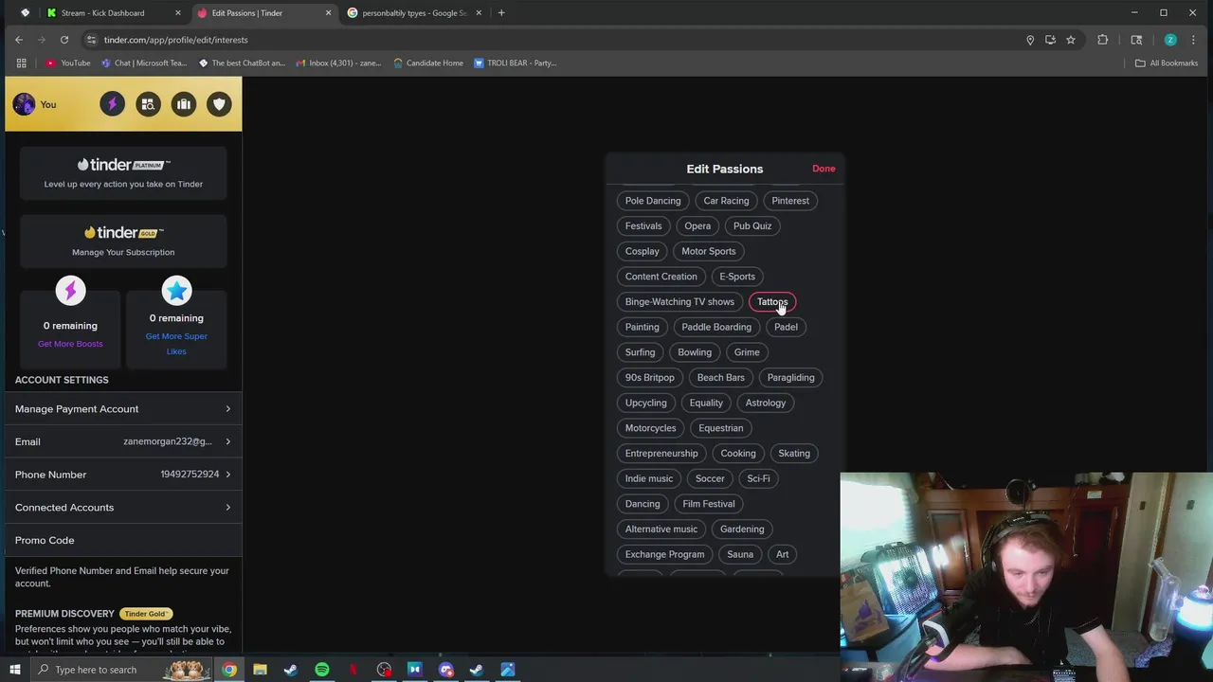Select the Paddle Boarding passion

(716, 327)
